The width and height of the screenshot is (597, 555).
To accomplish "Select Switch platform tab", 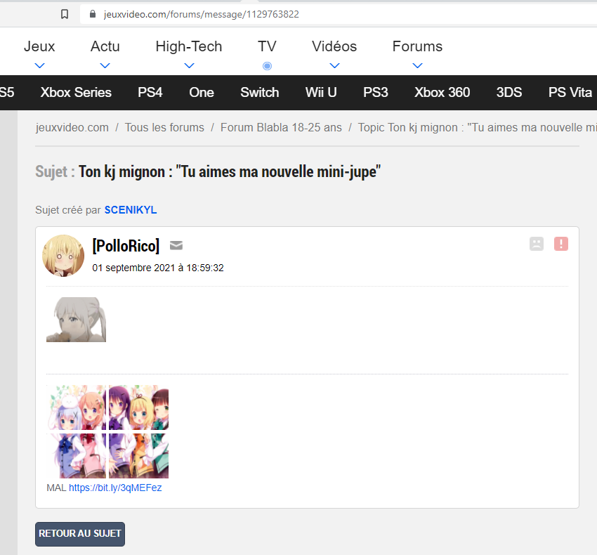I will coord(260,93).
